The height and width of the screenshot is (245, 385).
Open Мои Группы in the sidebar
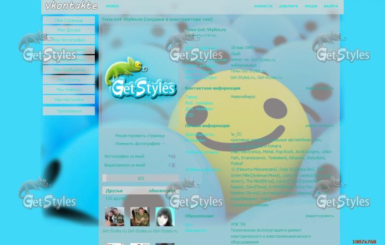coord(69,79)
